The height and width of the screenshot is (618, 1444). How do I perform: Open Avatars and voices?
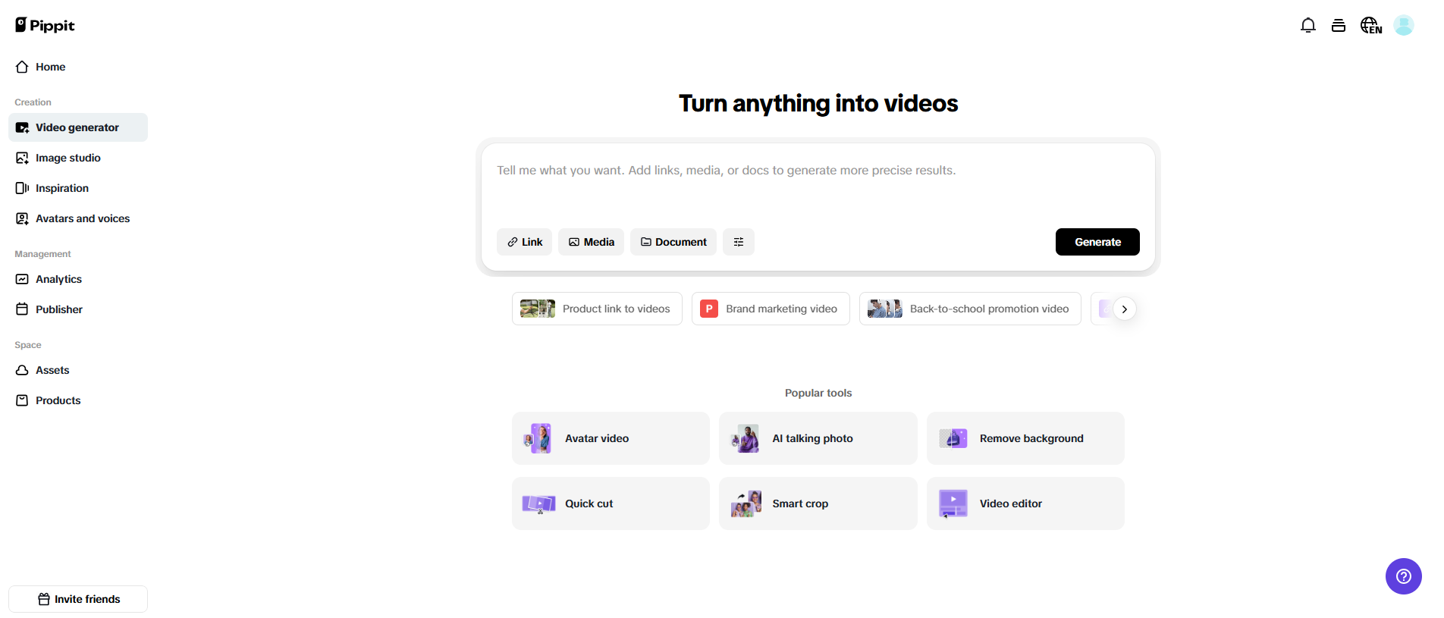(x=78, y=218)
